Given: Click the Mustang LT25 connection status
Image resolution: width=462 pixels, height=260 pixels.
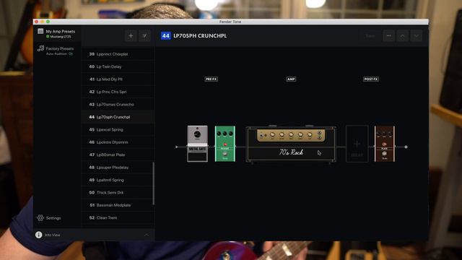Looking at the screenshot, I should pos(58,37).
